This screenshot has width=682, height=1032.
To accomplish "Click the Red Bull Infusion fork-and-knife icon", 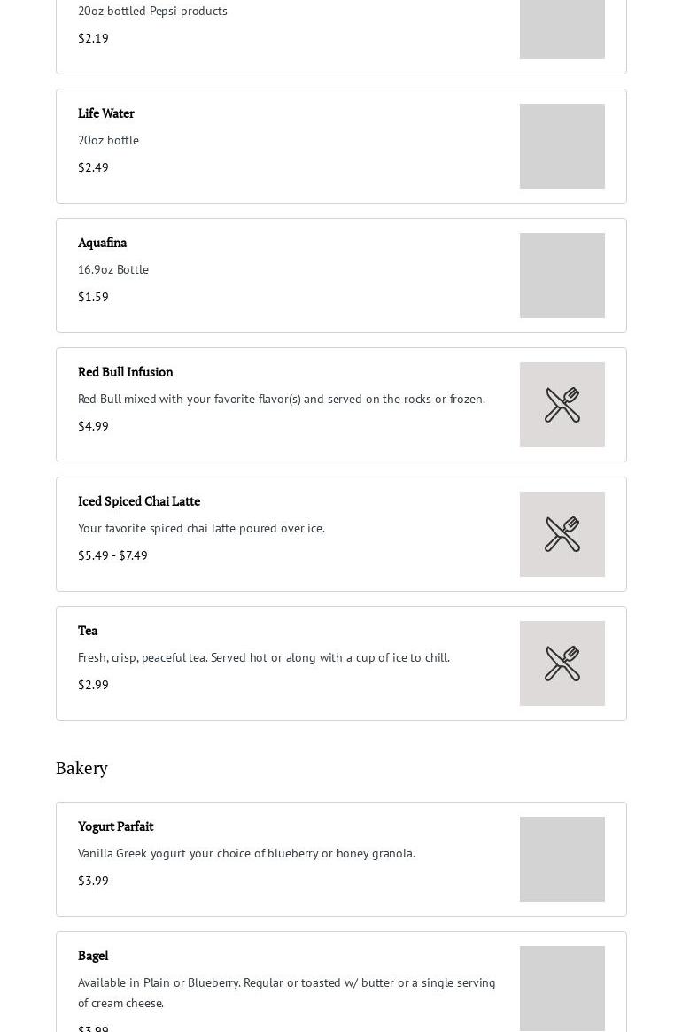I will click(562, 405).
